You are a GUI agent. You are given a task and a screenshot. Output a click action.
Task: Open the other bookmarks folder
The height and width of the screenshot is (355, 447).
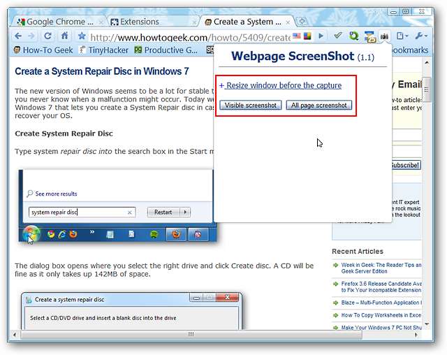click(410, 50)
